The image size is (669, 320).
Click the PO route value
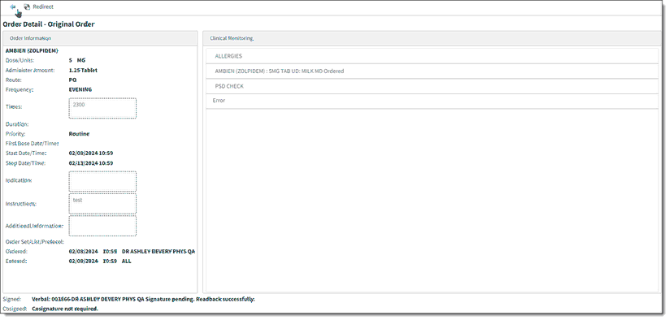pyautogui.click(x=72, y=80)
